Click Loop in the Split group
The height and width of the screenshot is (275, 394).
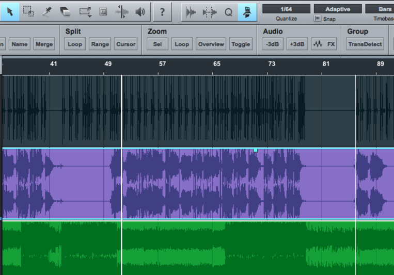coord(75,44)
